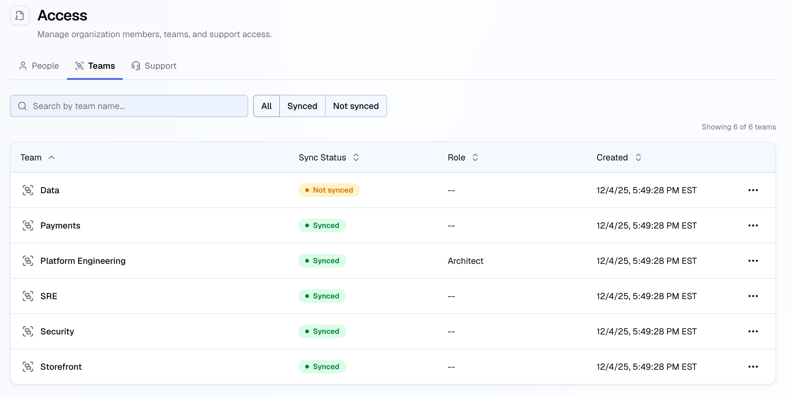Open the more options menu for Data
The height and width of the screenshot is (397, 791).
753,190
